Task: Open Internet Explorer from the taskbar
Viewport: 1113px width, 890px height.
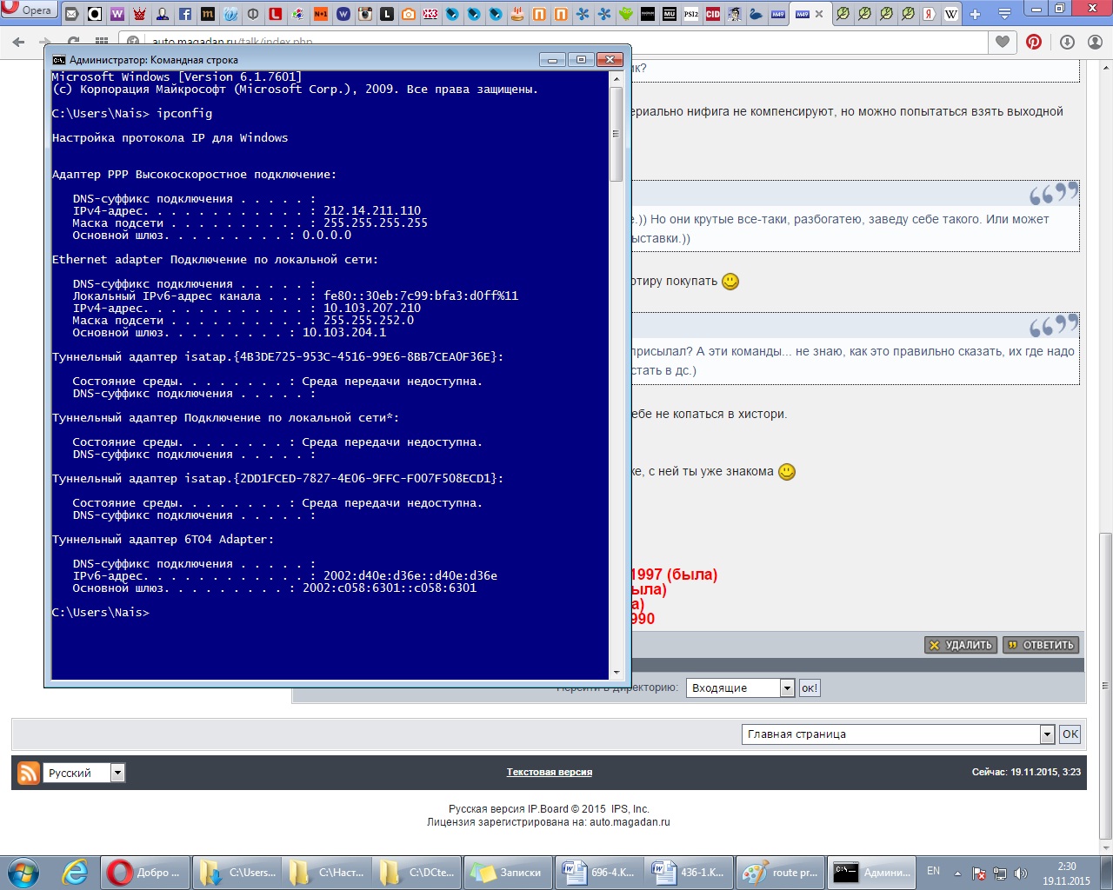Action: 76,872
